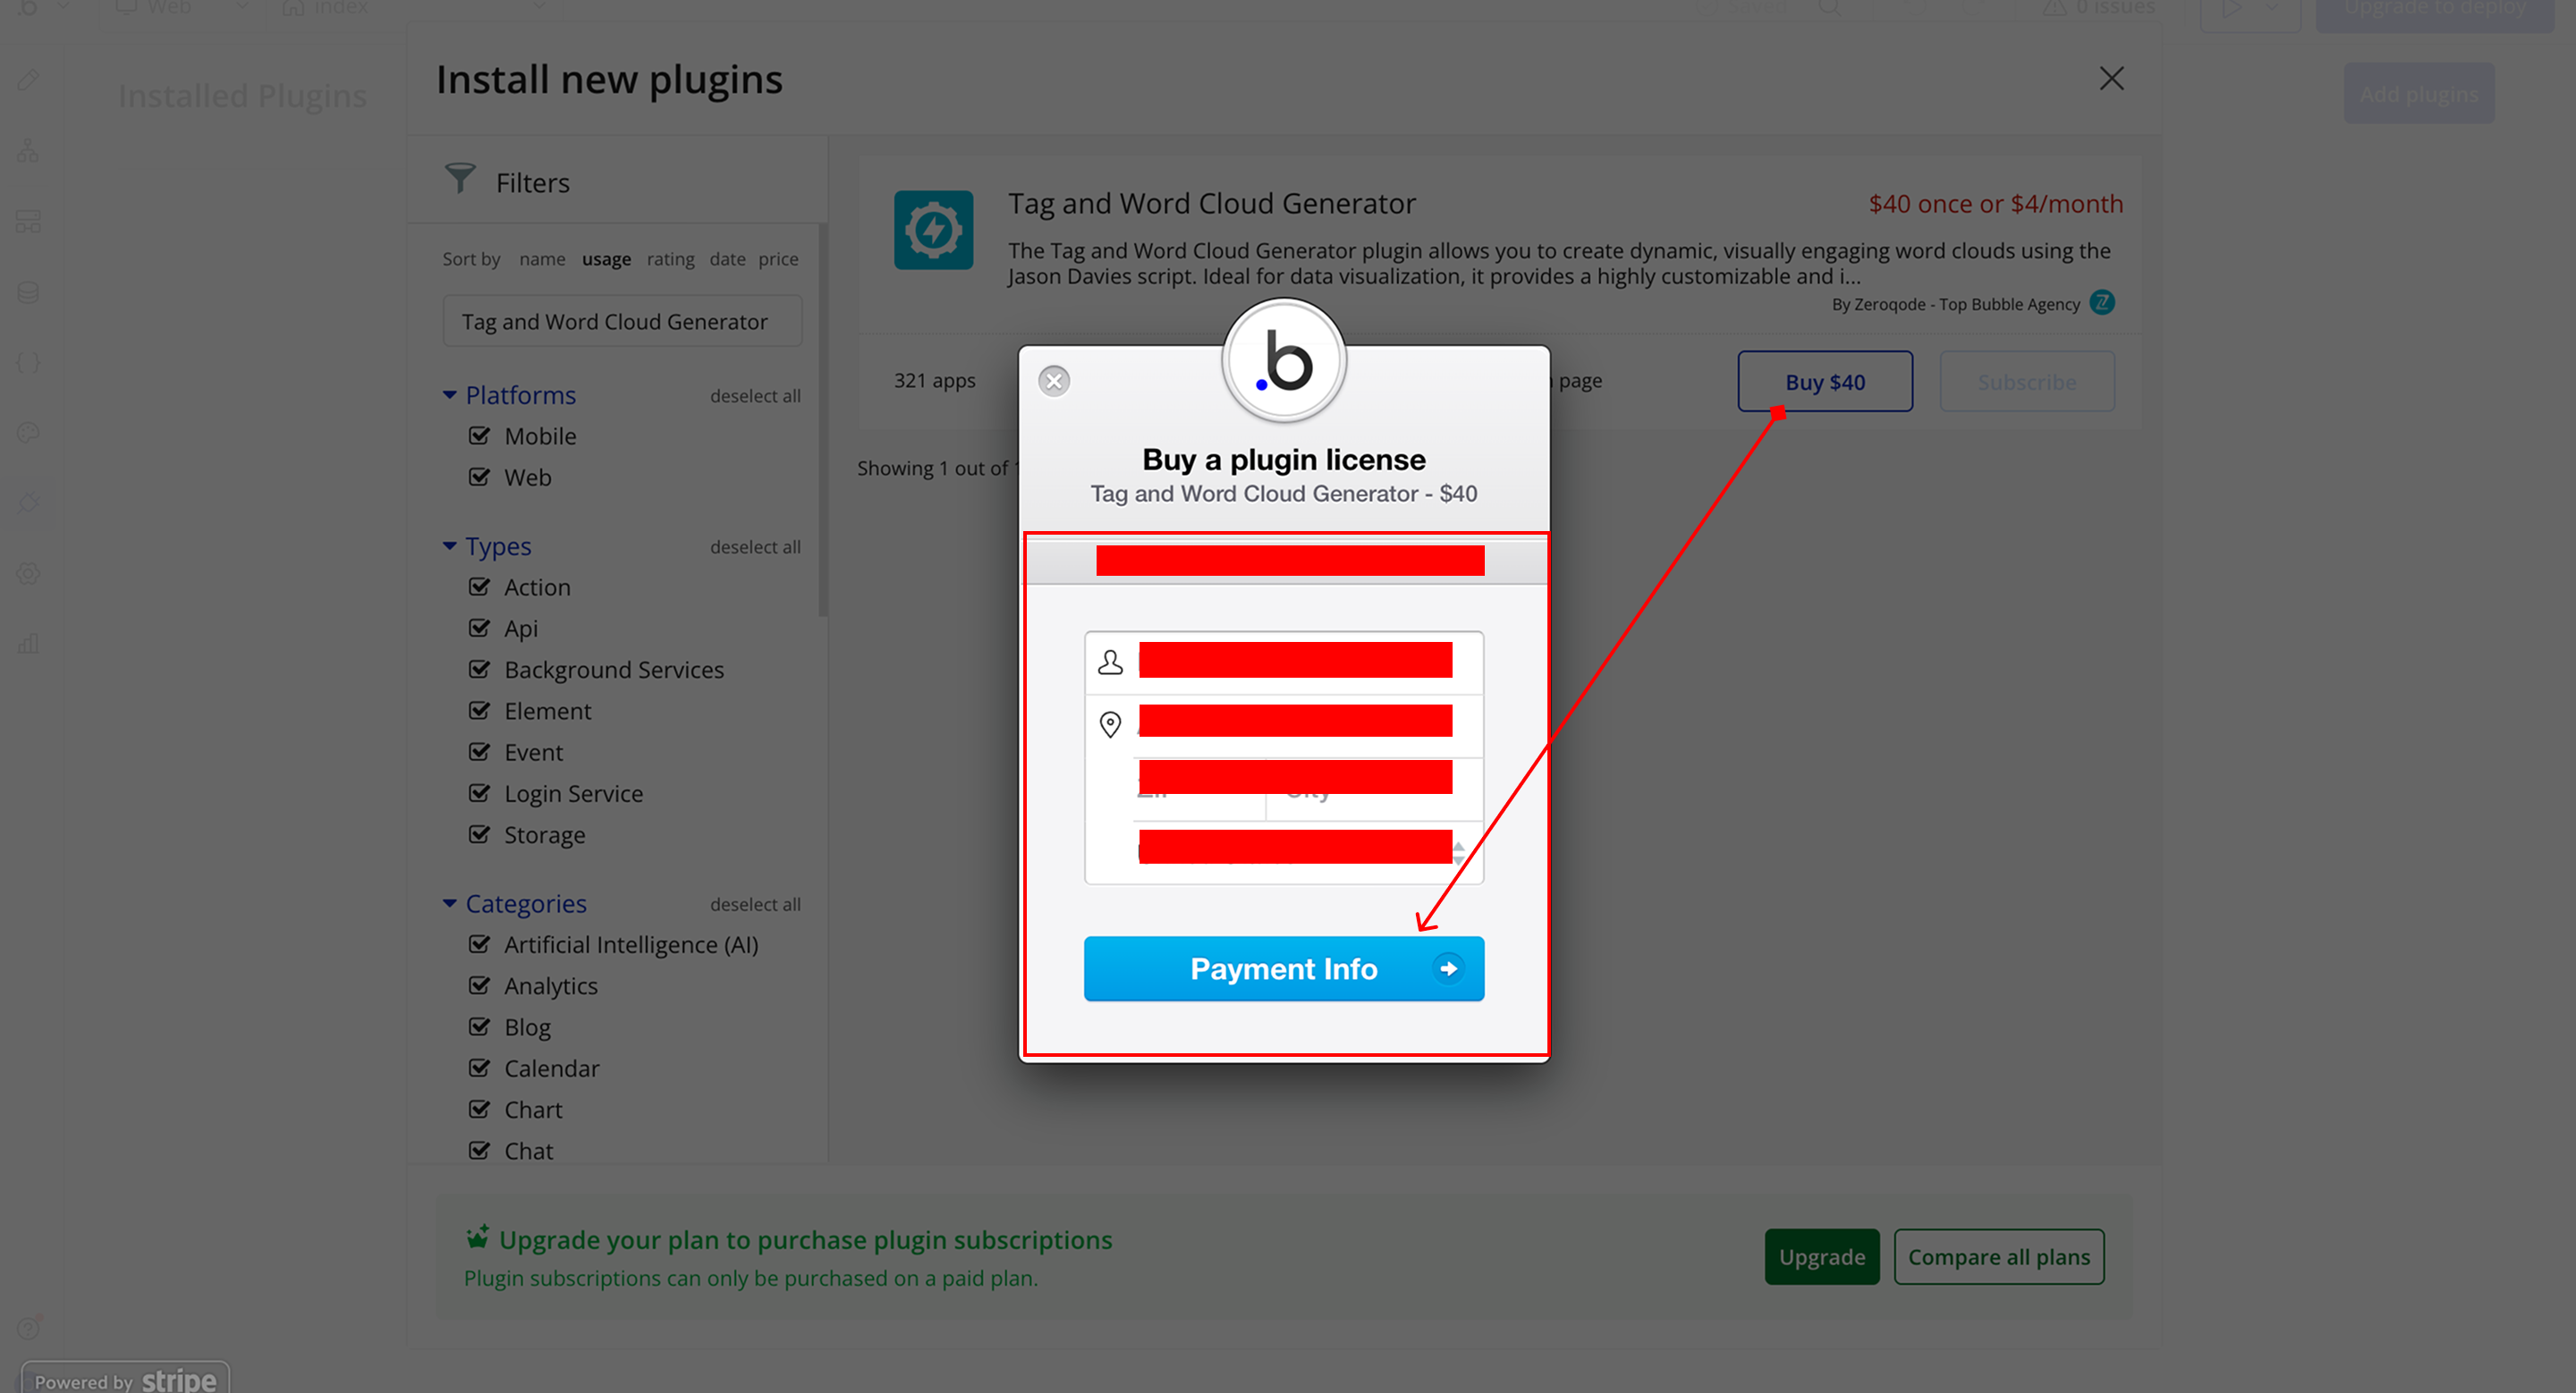Sort plugins by price
Viewport: 2576px width, 1393px height.
pyautogui.click(x=777, y=258)
